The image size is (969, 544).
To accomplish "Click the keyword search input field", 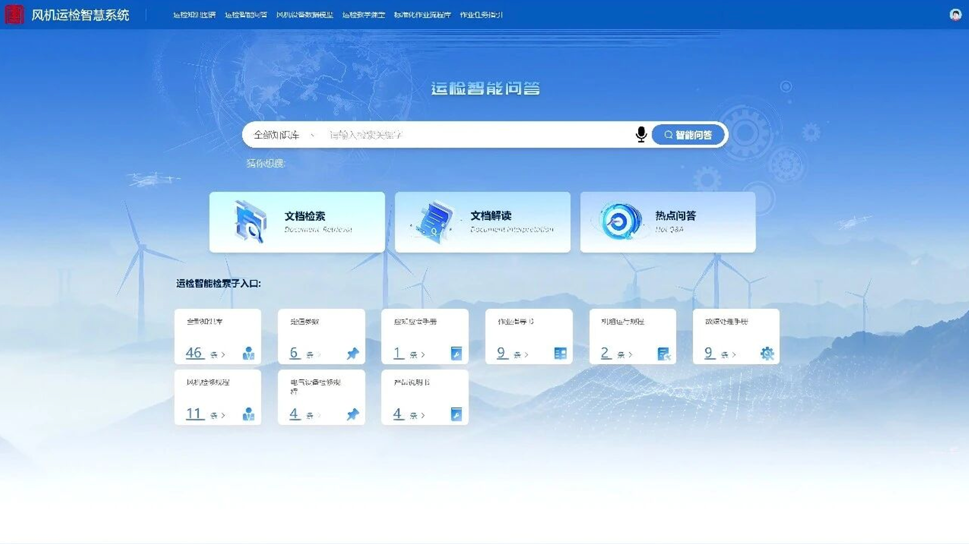I will (x=454, y=134).
